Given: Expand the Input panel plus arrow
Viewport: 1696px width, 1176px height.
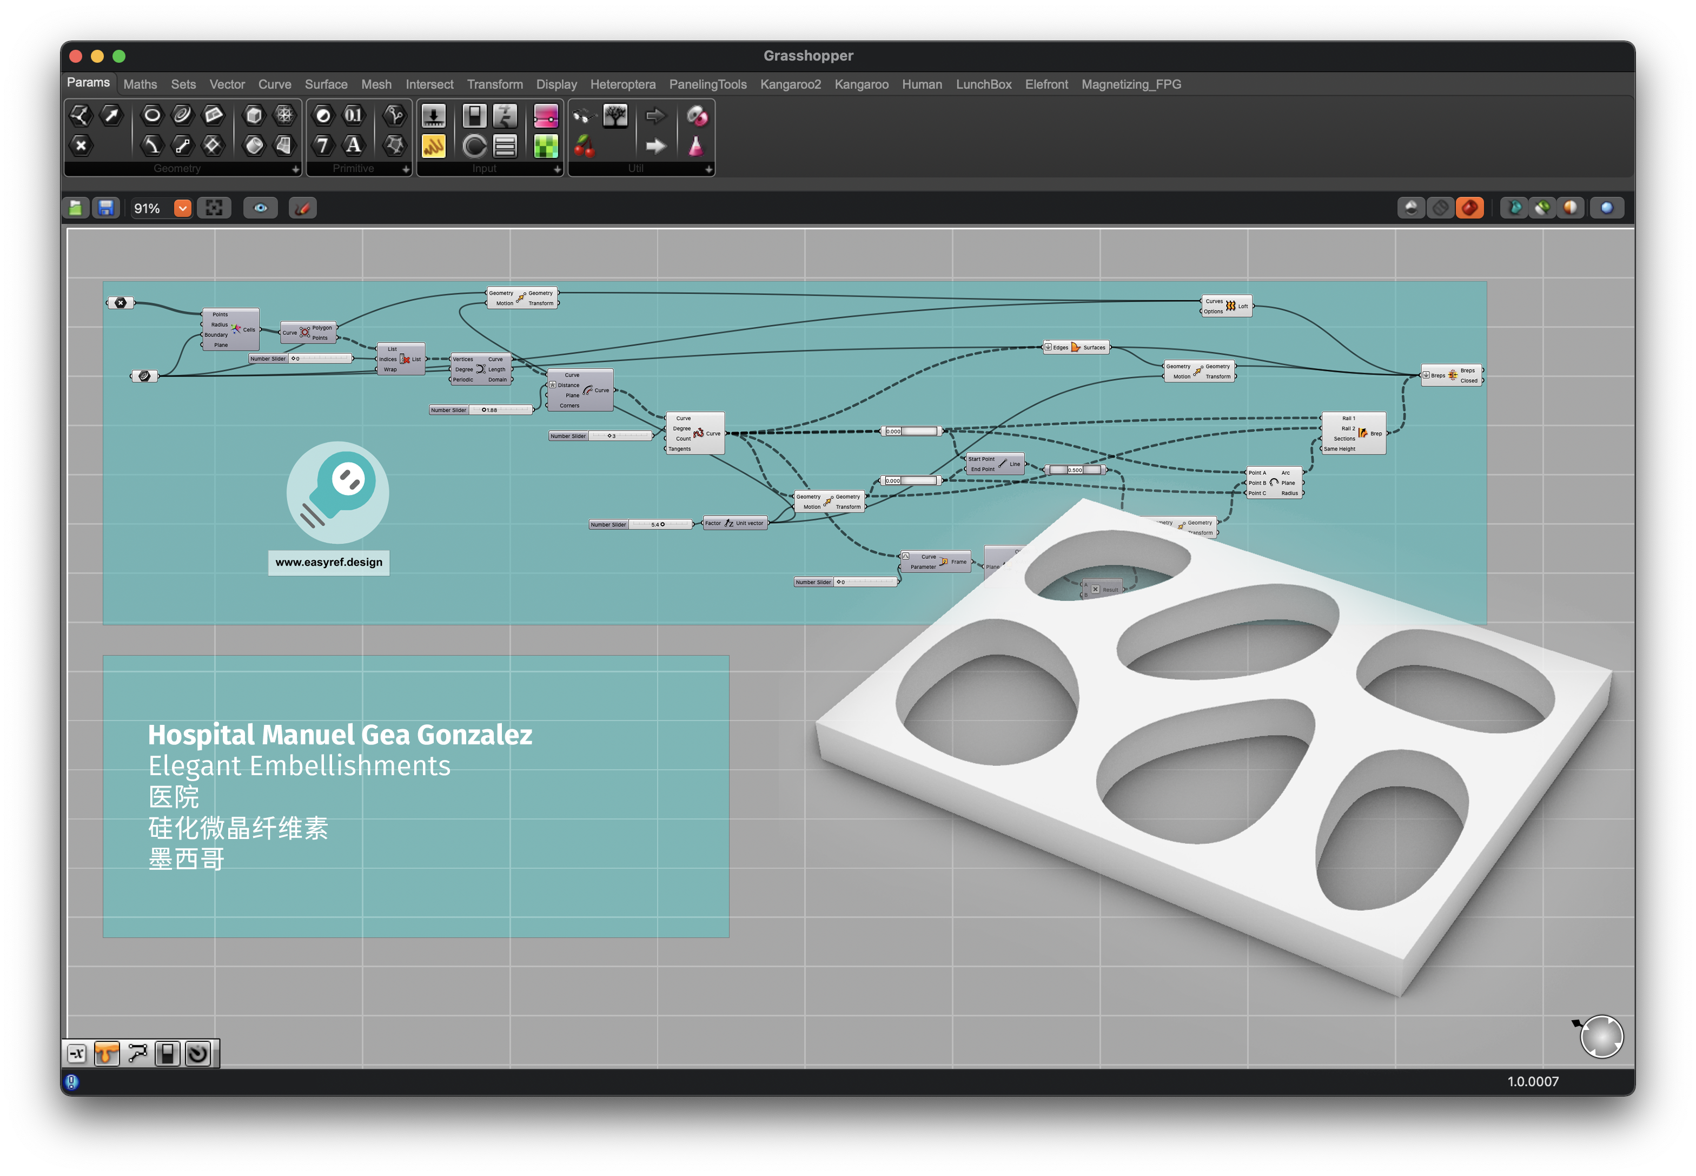Looking at the screenshot, I should [557, 169].
